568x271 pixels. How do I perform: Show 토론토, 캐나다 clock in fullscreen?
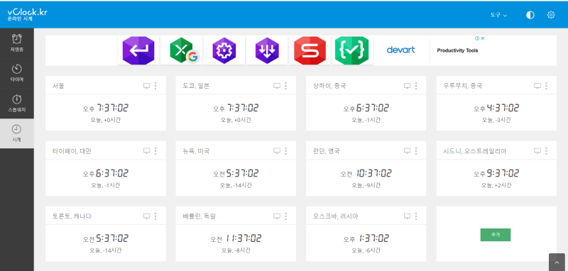(147, 216)
